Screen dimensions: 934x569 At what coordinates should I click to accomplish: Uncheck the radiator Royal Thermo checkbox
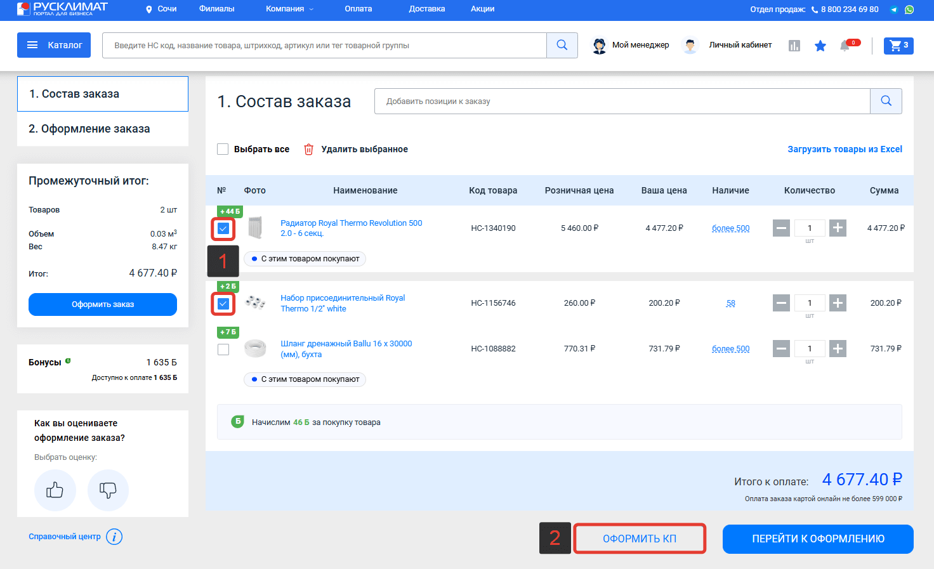(x=223, y=228)
